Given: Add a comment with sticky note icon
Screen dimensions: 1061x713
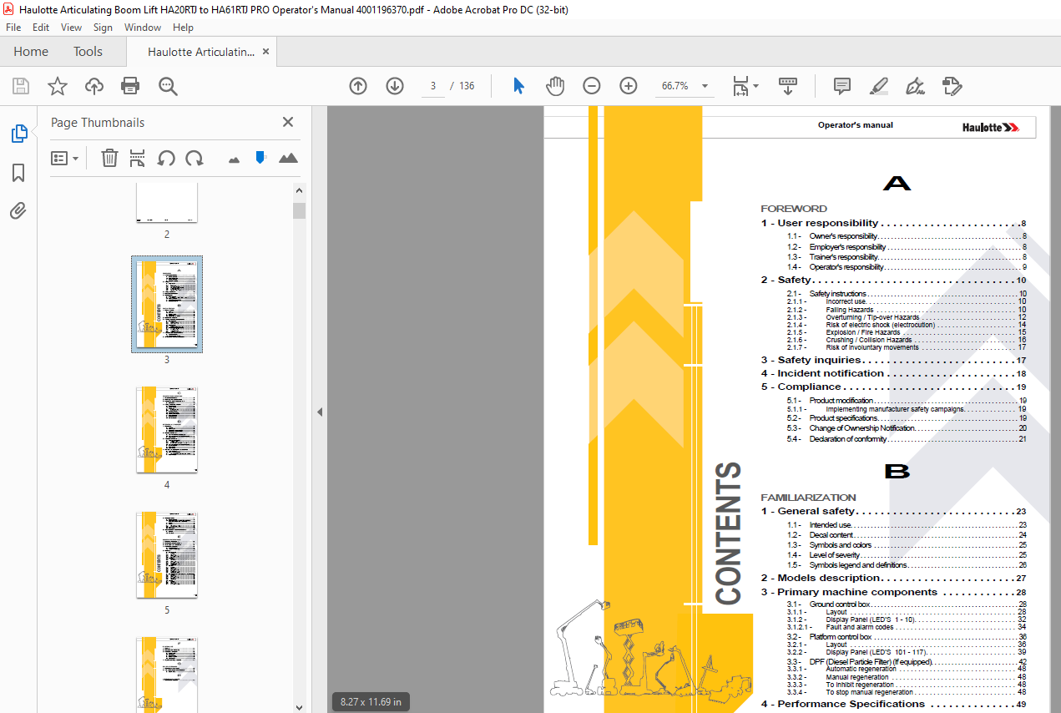Looking at the screenshot, I should click(842, 86).
